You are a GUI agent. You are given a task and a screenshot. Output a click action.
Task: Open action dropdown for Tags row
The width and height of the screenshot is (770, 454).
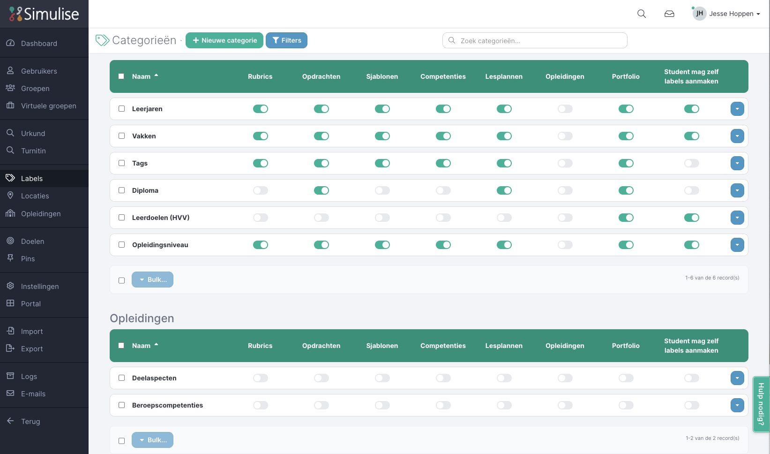pos(737,163)
